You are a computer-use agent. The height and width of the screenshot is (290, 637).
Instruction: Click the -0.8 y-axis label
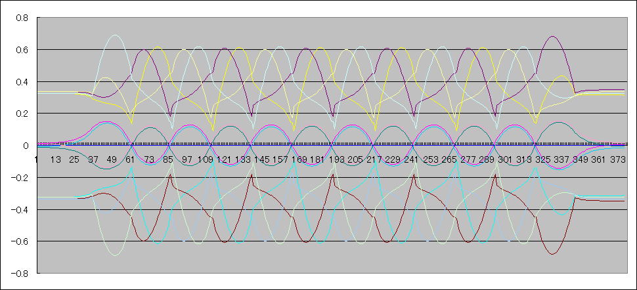(20, 274)
